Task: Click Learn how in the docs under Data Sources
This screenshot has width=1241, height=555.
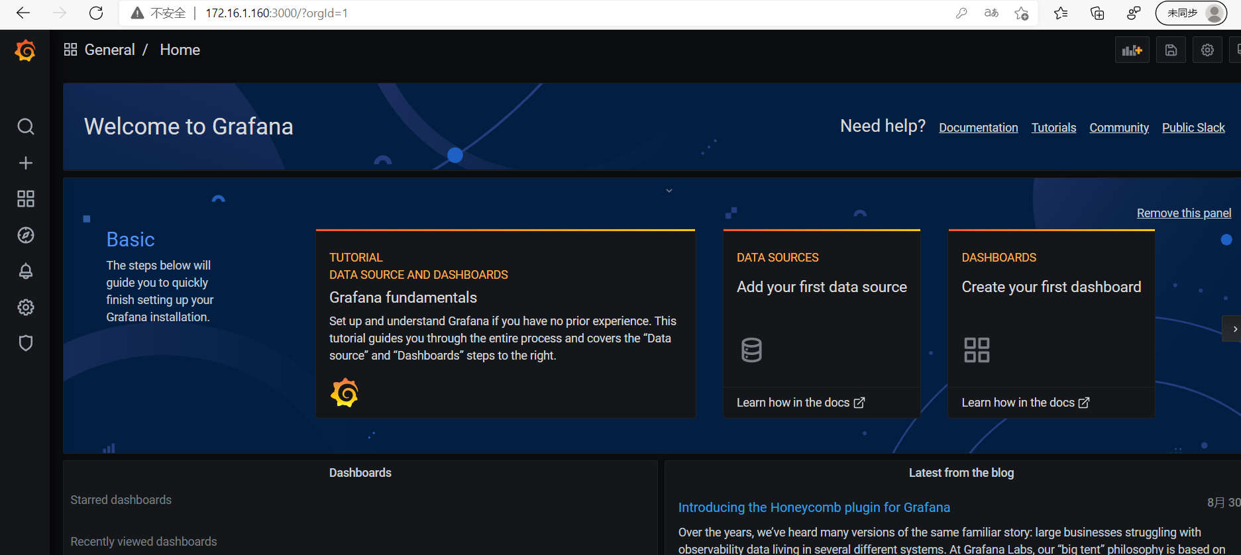Action: [x=800, y=403]
